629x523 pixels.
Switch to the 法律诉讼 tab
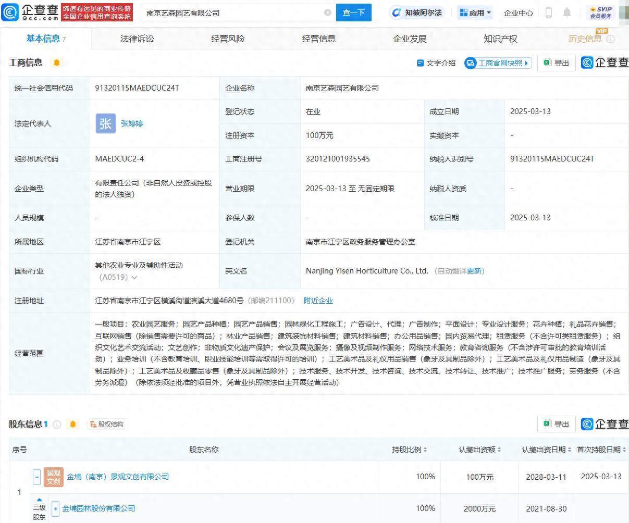coord(137,38)
